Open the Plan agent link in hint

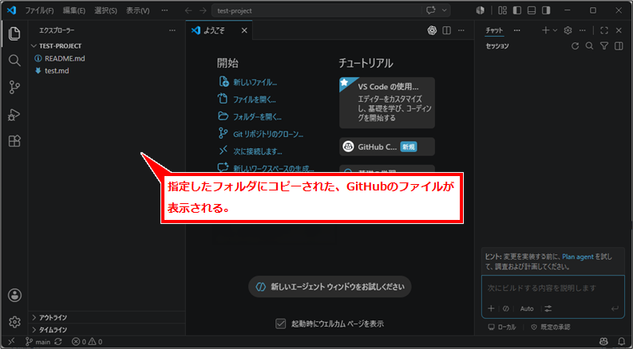578,257
